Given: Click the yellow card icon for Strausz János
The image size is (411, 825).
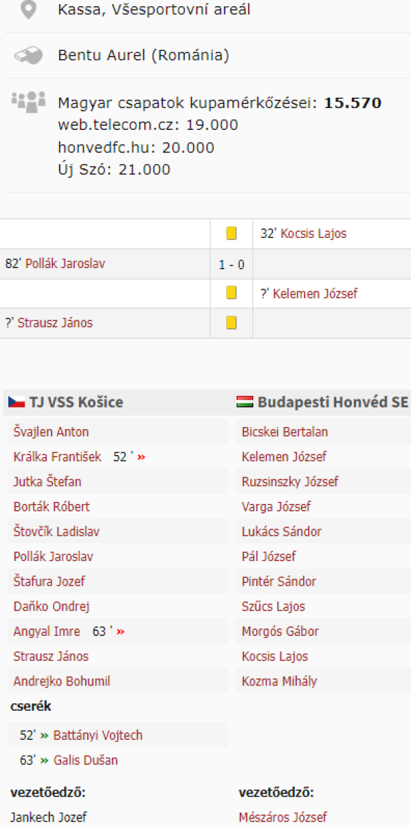Looking at the screenshot, I should pos(232,322).
